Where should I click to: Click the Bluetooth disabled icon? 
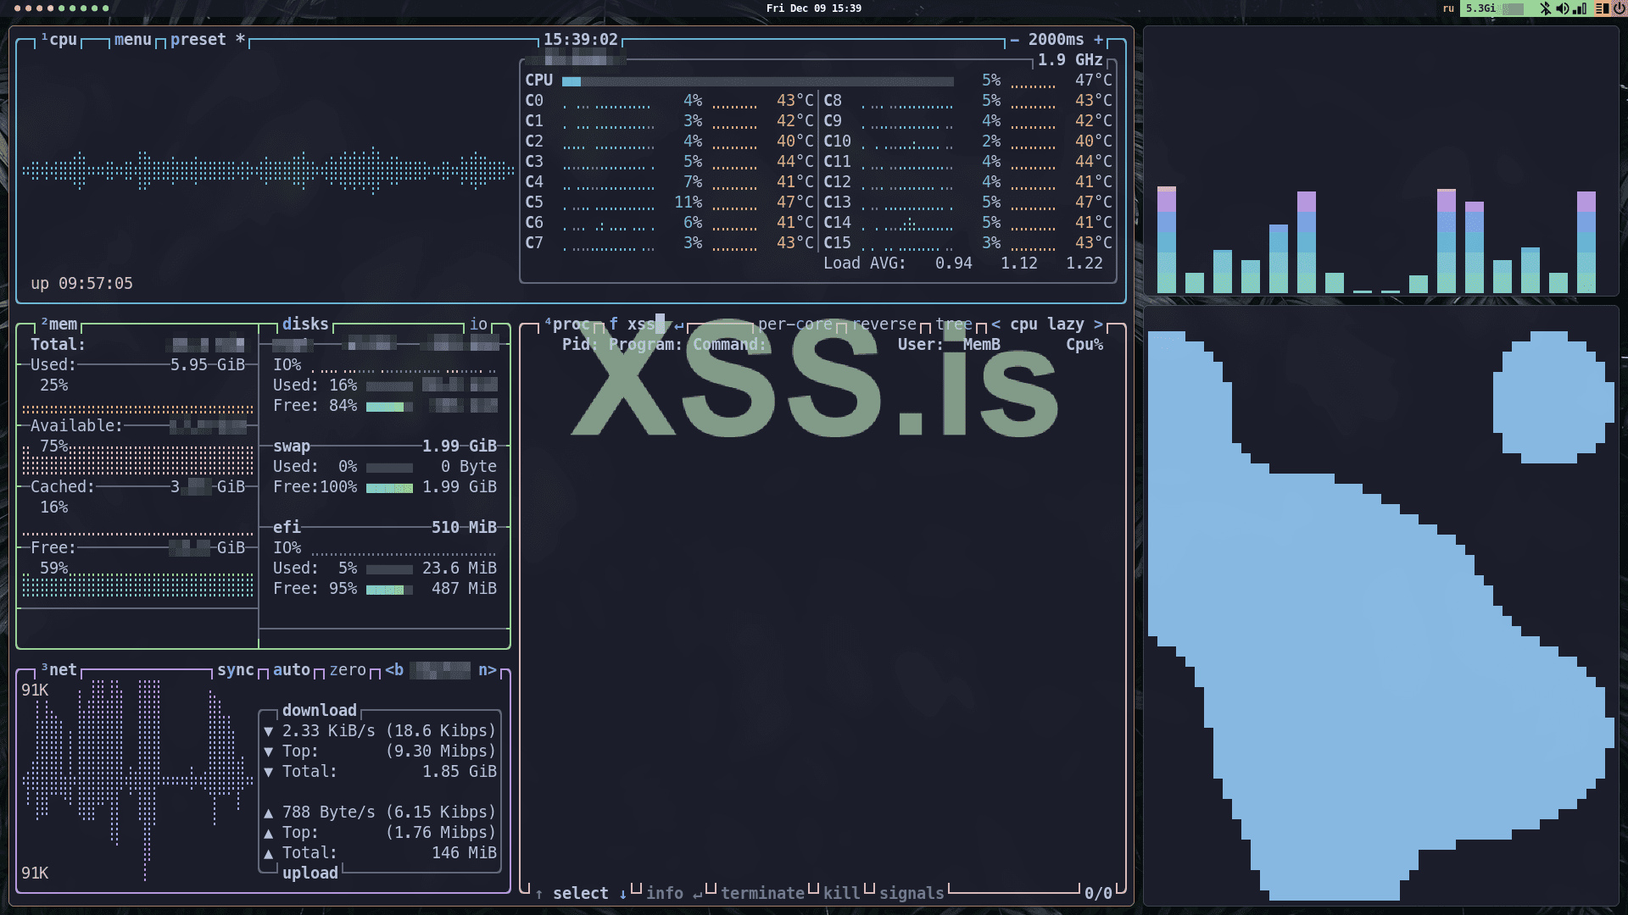pos(1545,8)
